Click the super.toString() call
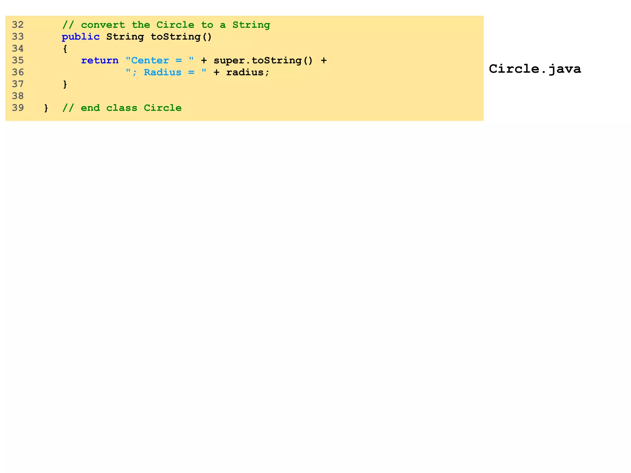The image size is (631, 473). (x=263, y=60)
